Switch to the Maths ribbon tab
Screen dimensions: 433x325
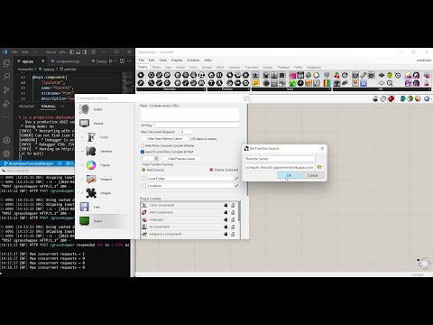[156, 67]
